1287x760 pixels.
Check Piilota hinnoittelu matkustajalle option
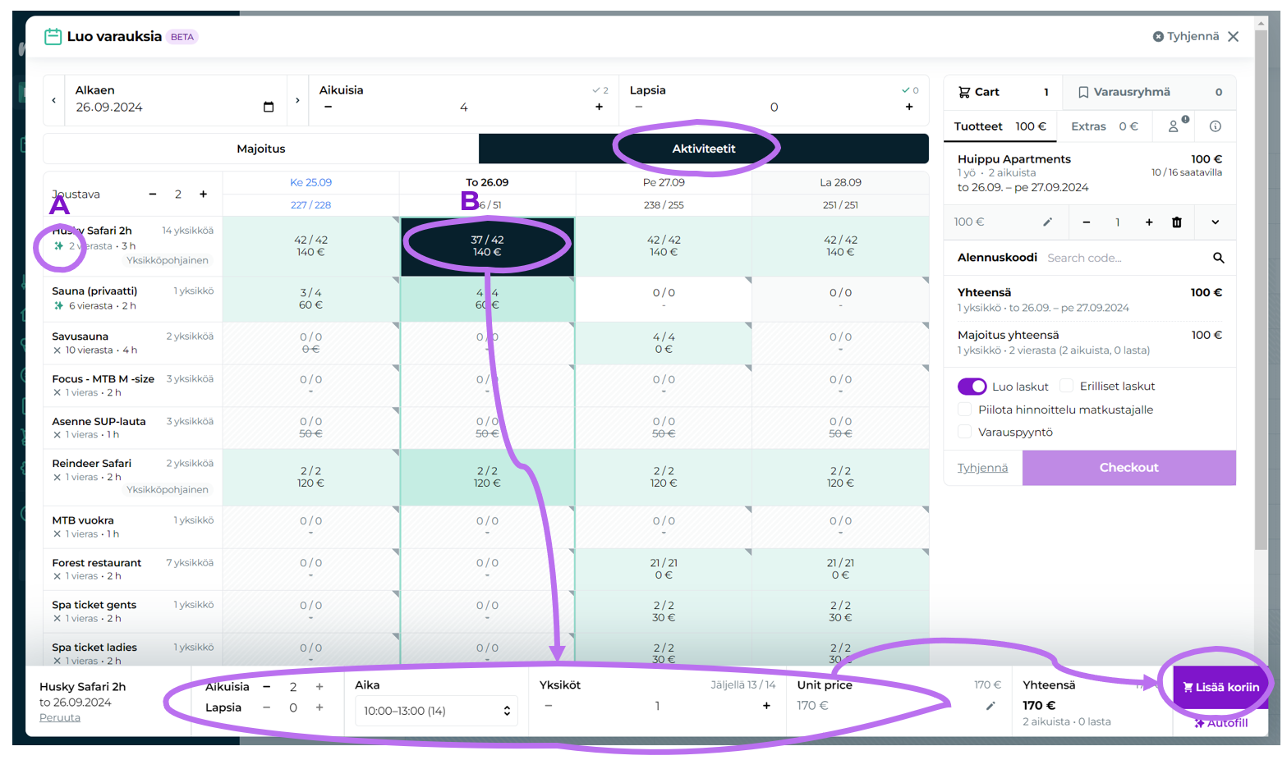click(x=964, y=410)
